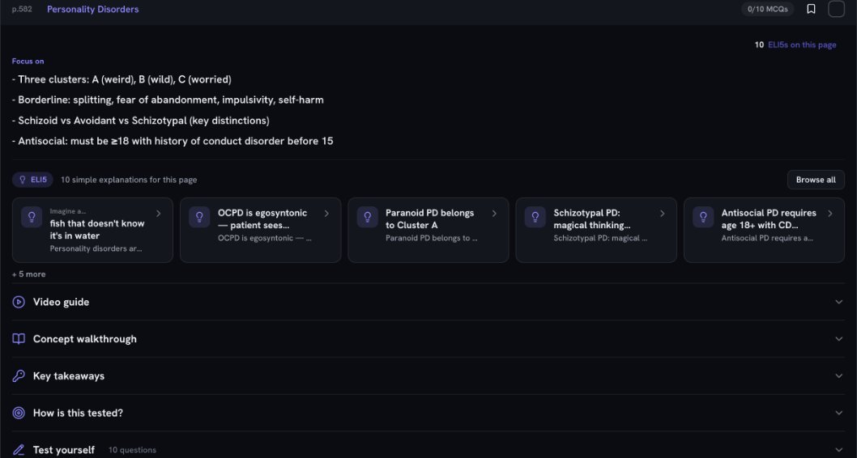Image resolution: width=857 pixels, height=458 pixels.
Task: Click the Video guide play icon
Action: click(x=19, y=302)
